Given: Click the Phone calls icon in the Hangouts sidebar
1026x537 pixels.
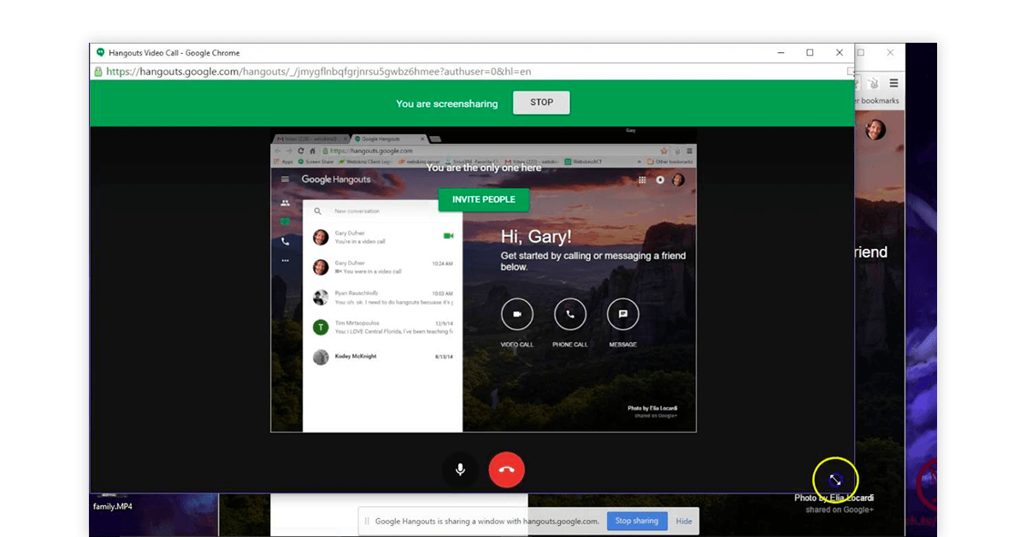Looking at the screenshot, I should [286, 242].
